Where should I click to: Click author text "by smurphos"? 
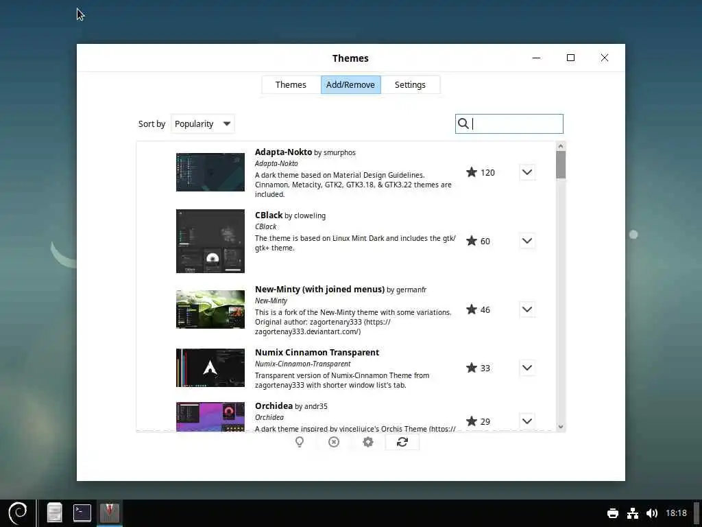[335, 153]
